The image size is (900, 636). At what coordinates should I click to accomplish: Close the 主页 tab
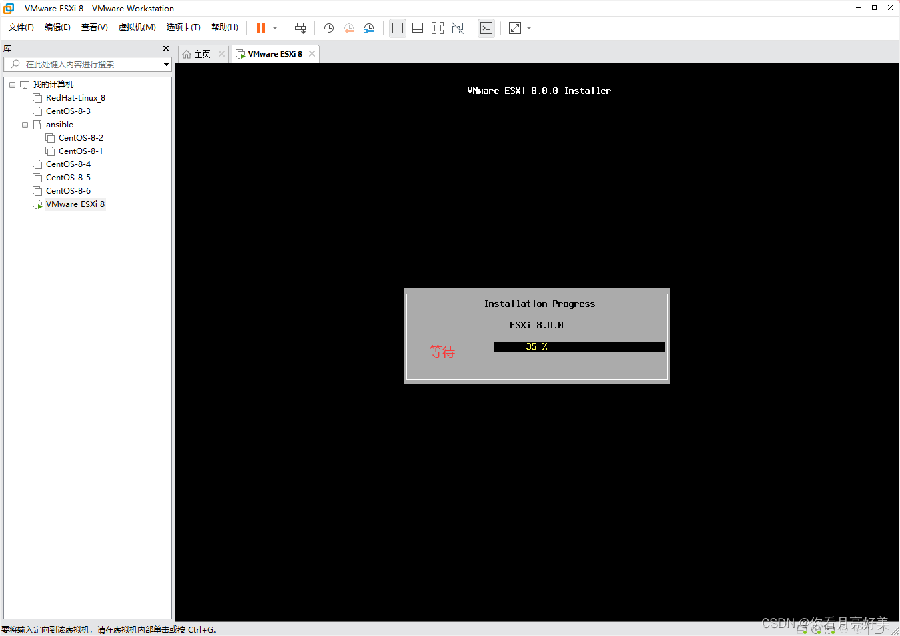click(x=221, y=54)
